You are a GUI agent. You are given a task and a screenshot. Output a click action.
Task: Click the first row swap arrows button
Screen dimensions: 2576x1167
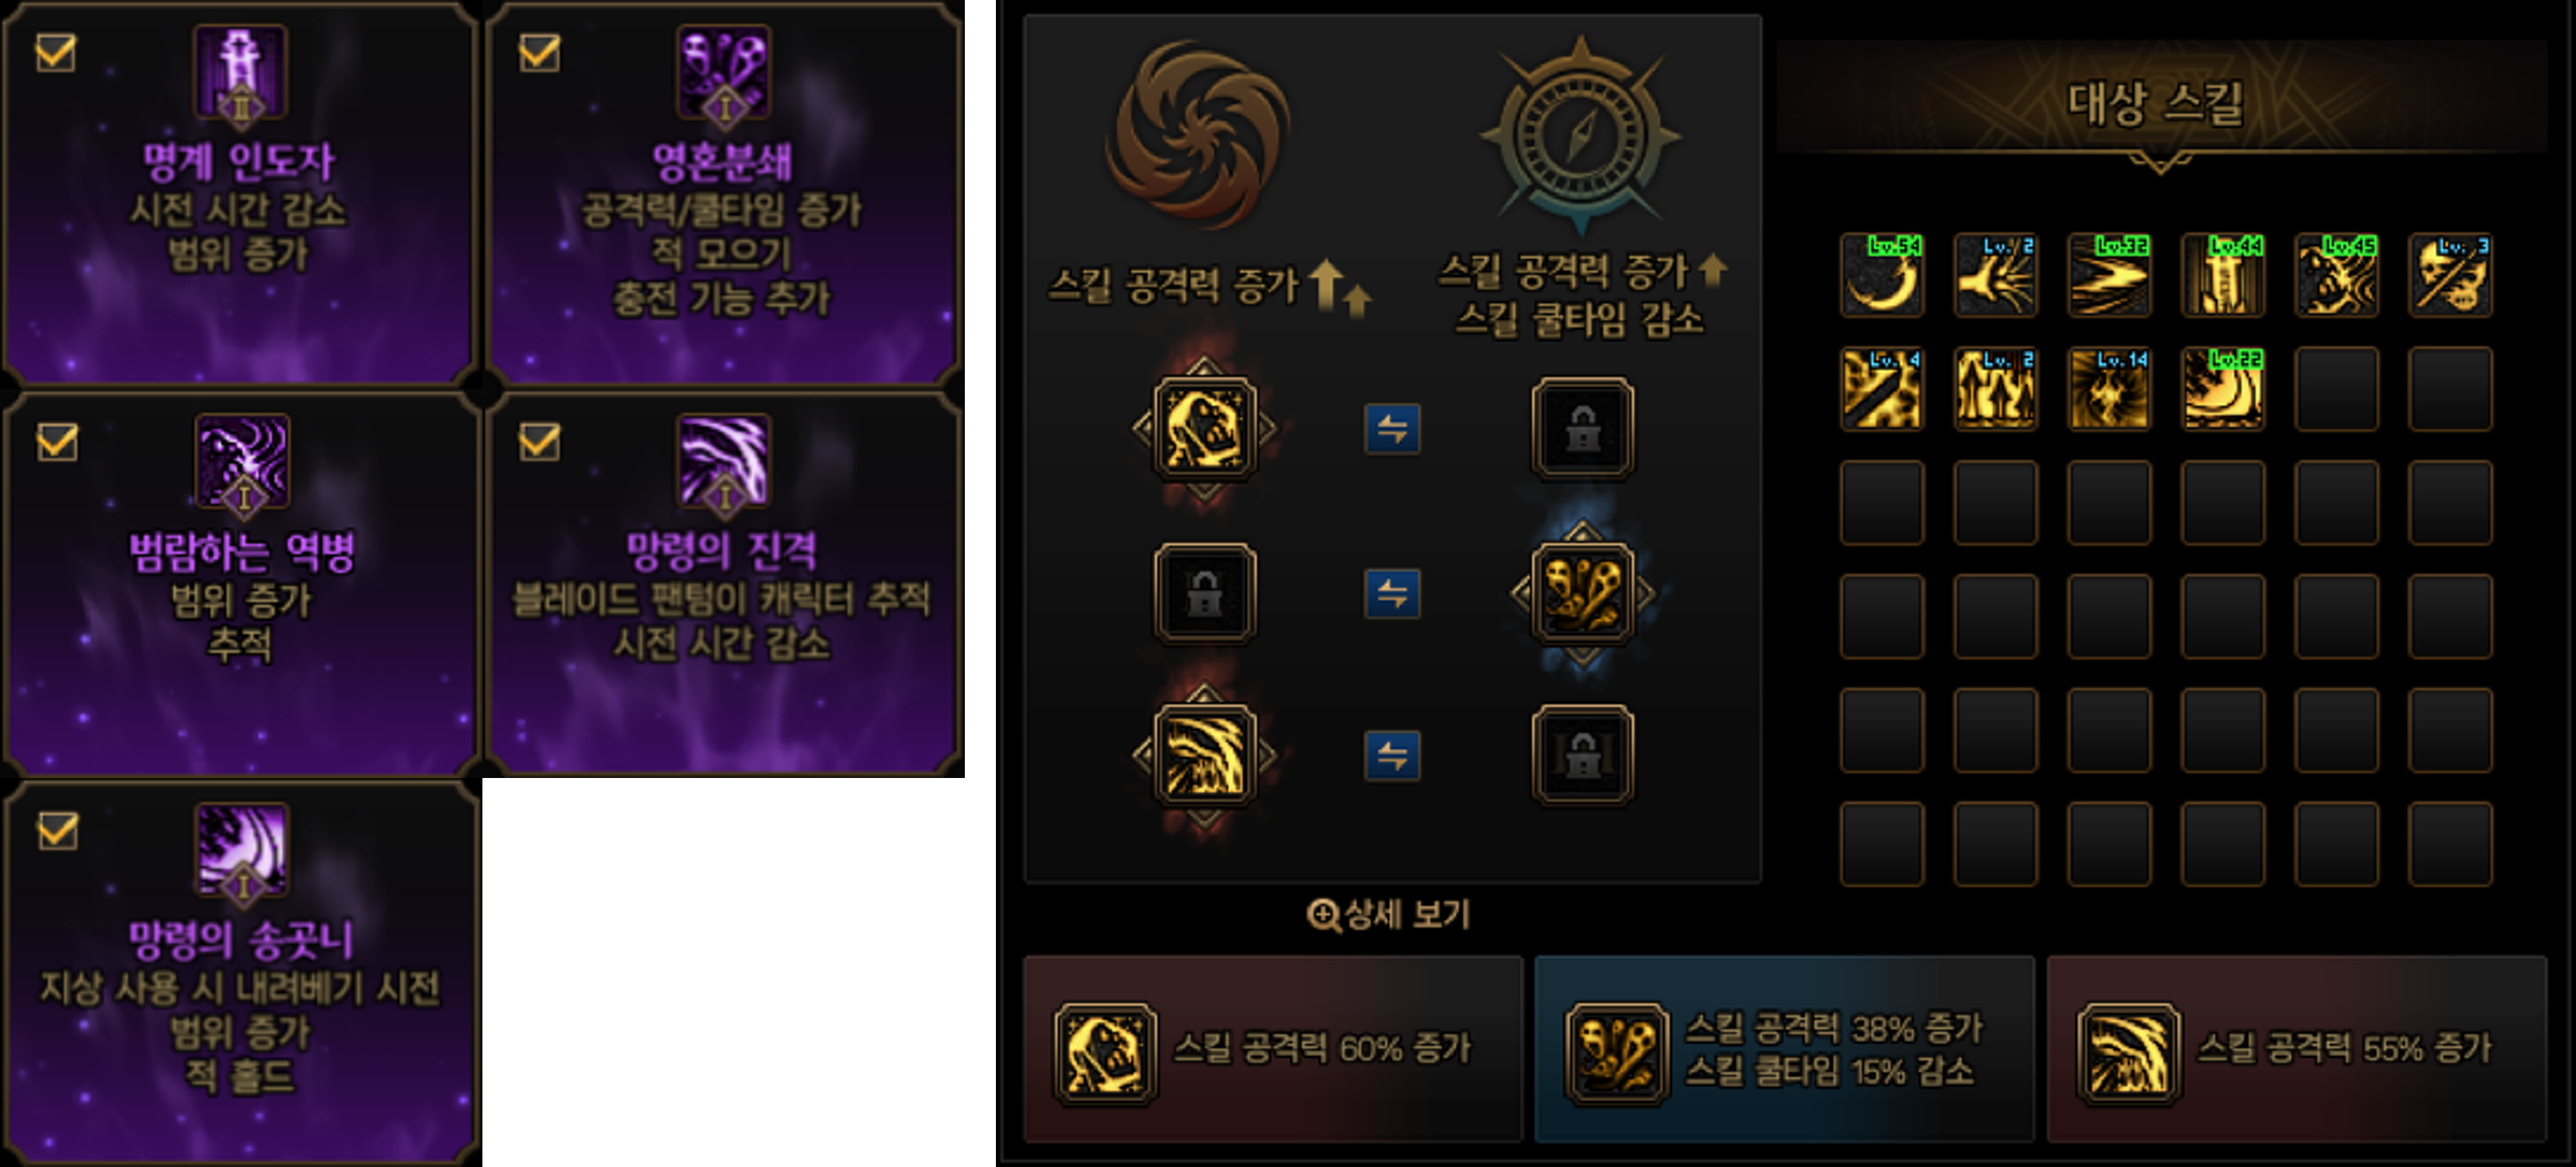(x=1392, y=429)
